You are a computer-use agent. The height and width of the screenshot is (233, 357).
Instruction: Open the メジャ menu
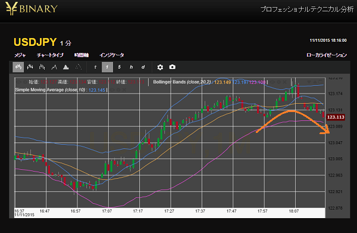coord(20,55)
